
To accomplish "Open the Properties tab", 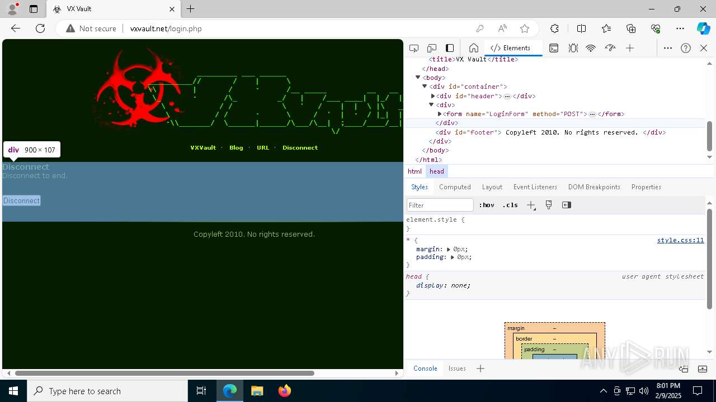I will [646, 187].
